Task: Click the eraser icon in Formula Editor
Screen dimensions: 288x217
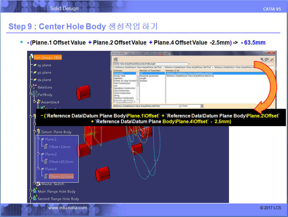Action: click(271, 59)
